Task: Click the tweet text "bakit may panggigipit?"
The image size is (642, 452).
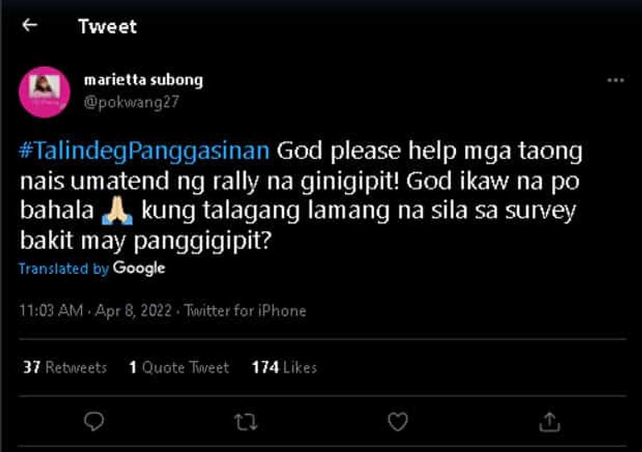Action: tap(145, 241)
